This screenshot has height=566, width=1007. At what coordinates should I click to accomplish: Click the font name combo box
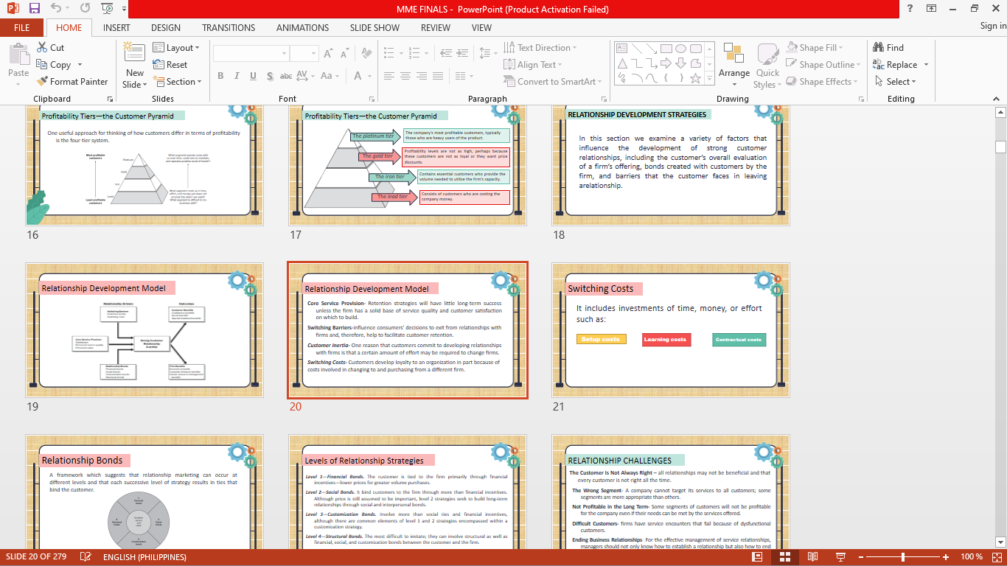click(251, 54)
